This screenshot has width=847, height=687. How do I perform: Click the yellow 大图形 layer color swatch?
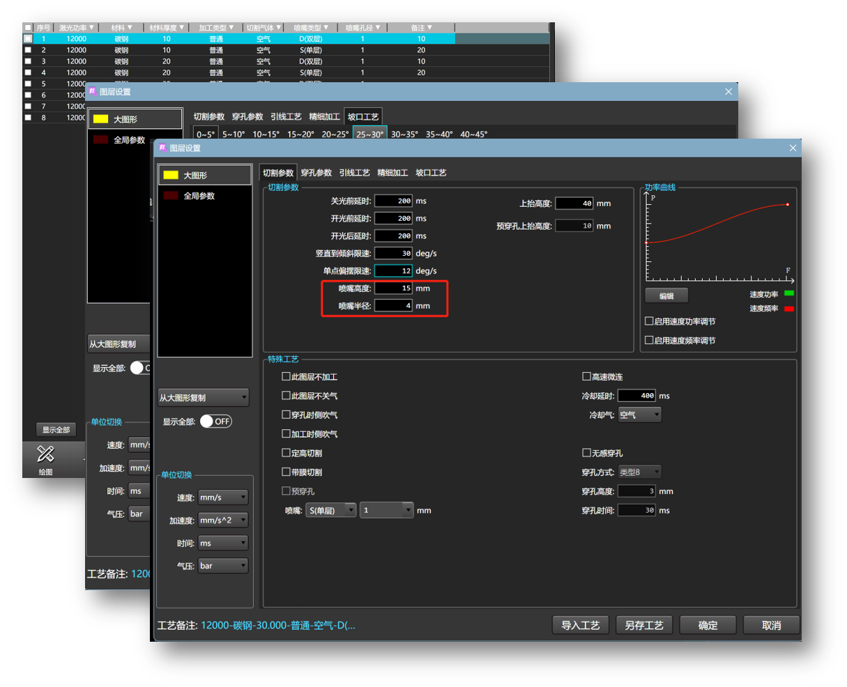coord(171,175)
